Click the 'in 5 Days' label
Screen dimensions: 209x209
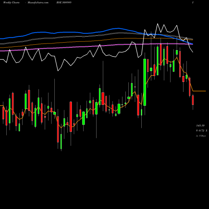coord(201,136)
